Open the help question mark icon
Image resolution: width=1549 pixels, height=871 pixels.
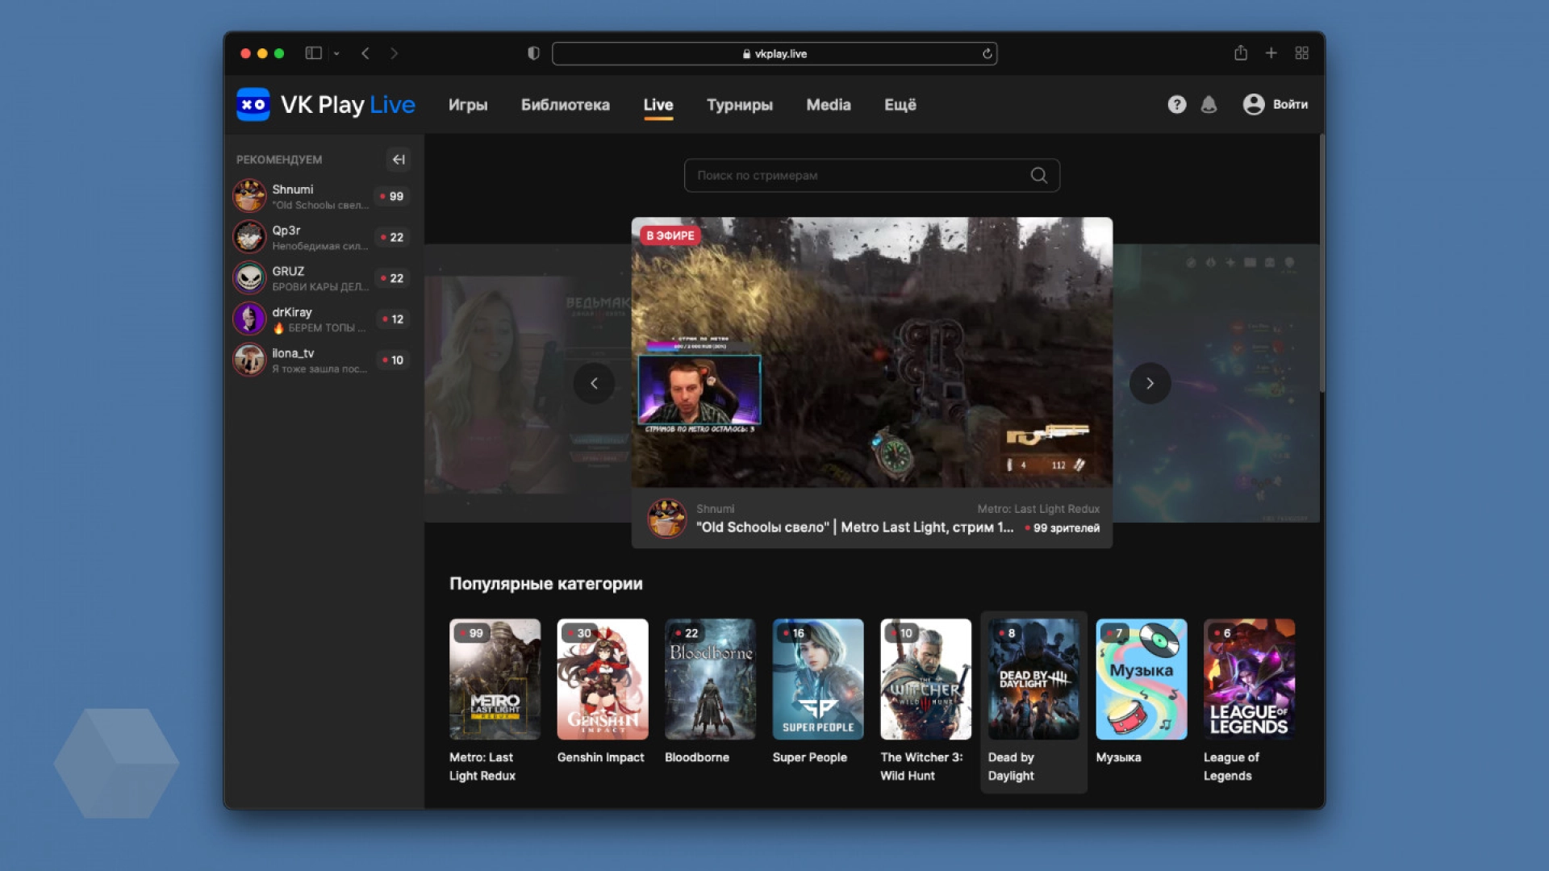click(x=1177, y=105)
